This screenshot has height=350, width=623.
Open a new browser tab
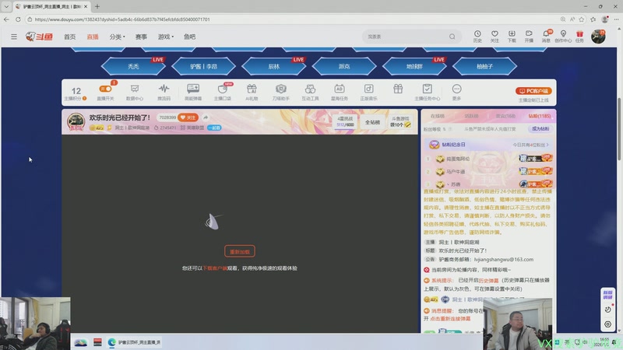point(97,6)
